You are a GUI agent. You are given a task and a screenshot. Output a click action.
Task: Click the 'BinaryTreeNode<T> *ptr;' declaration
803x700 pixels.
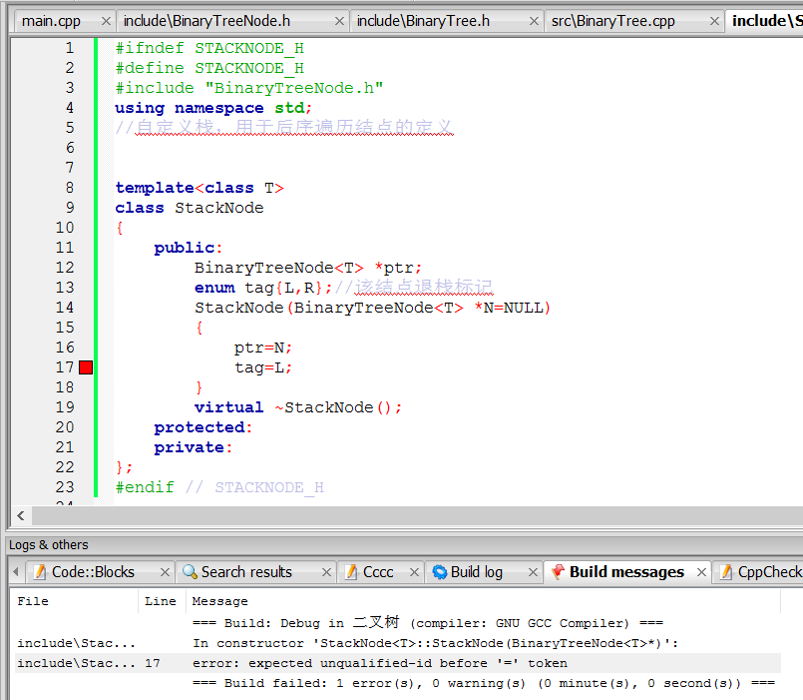[x=308, y=268]
